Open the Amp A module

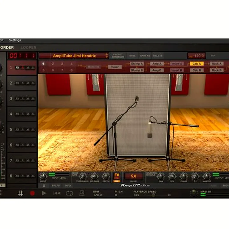tap(157, 64)
